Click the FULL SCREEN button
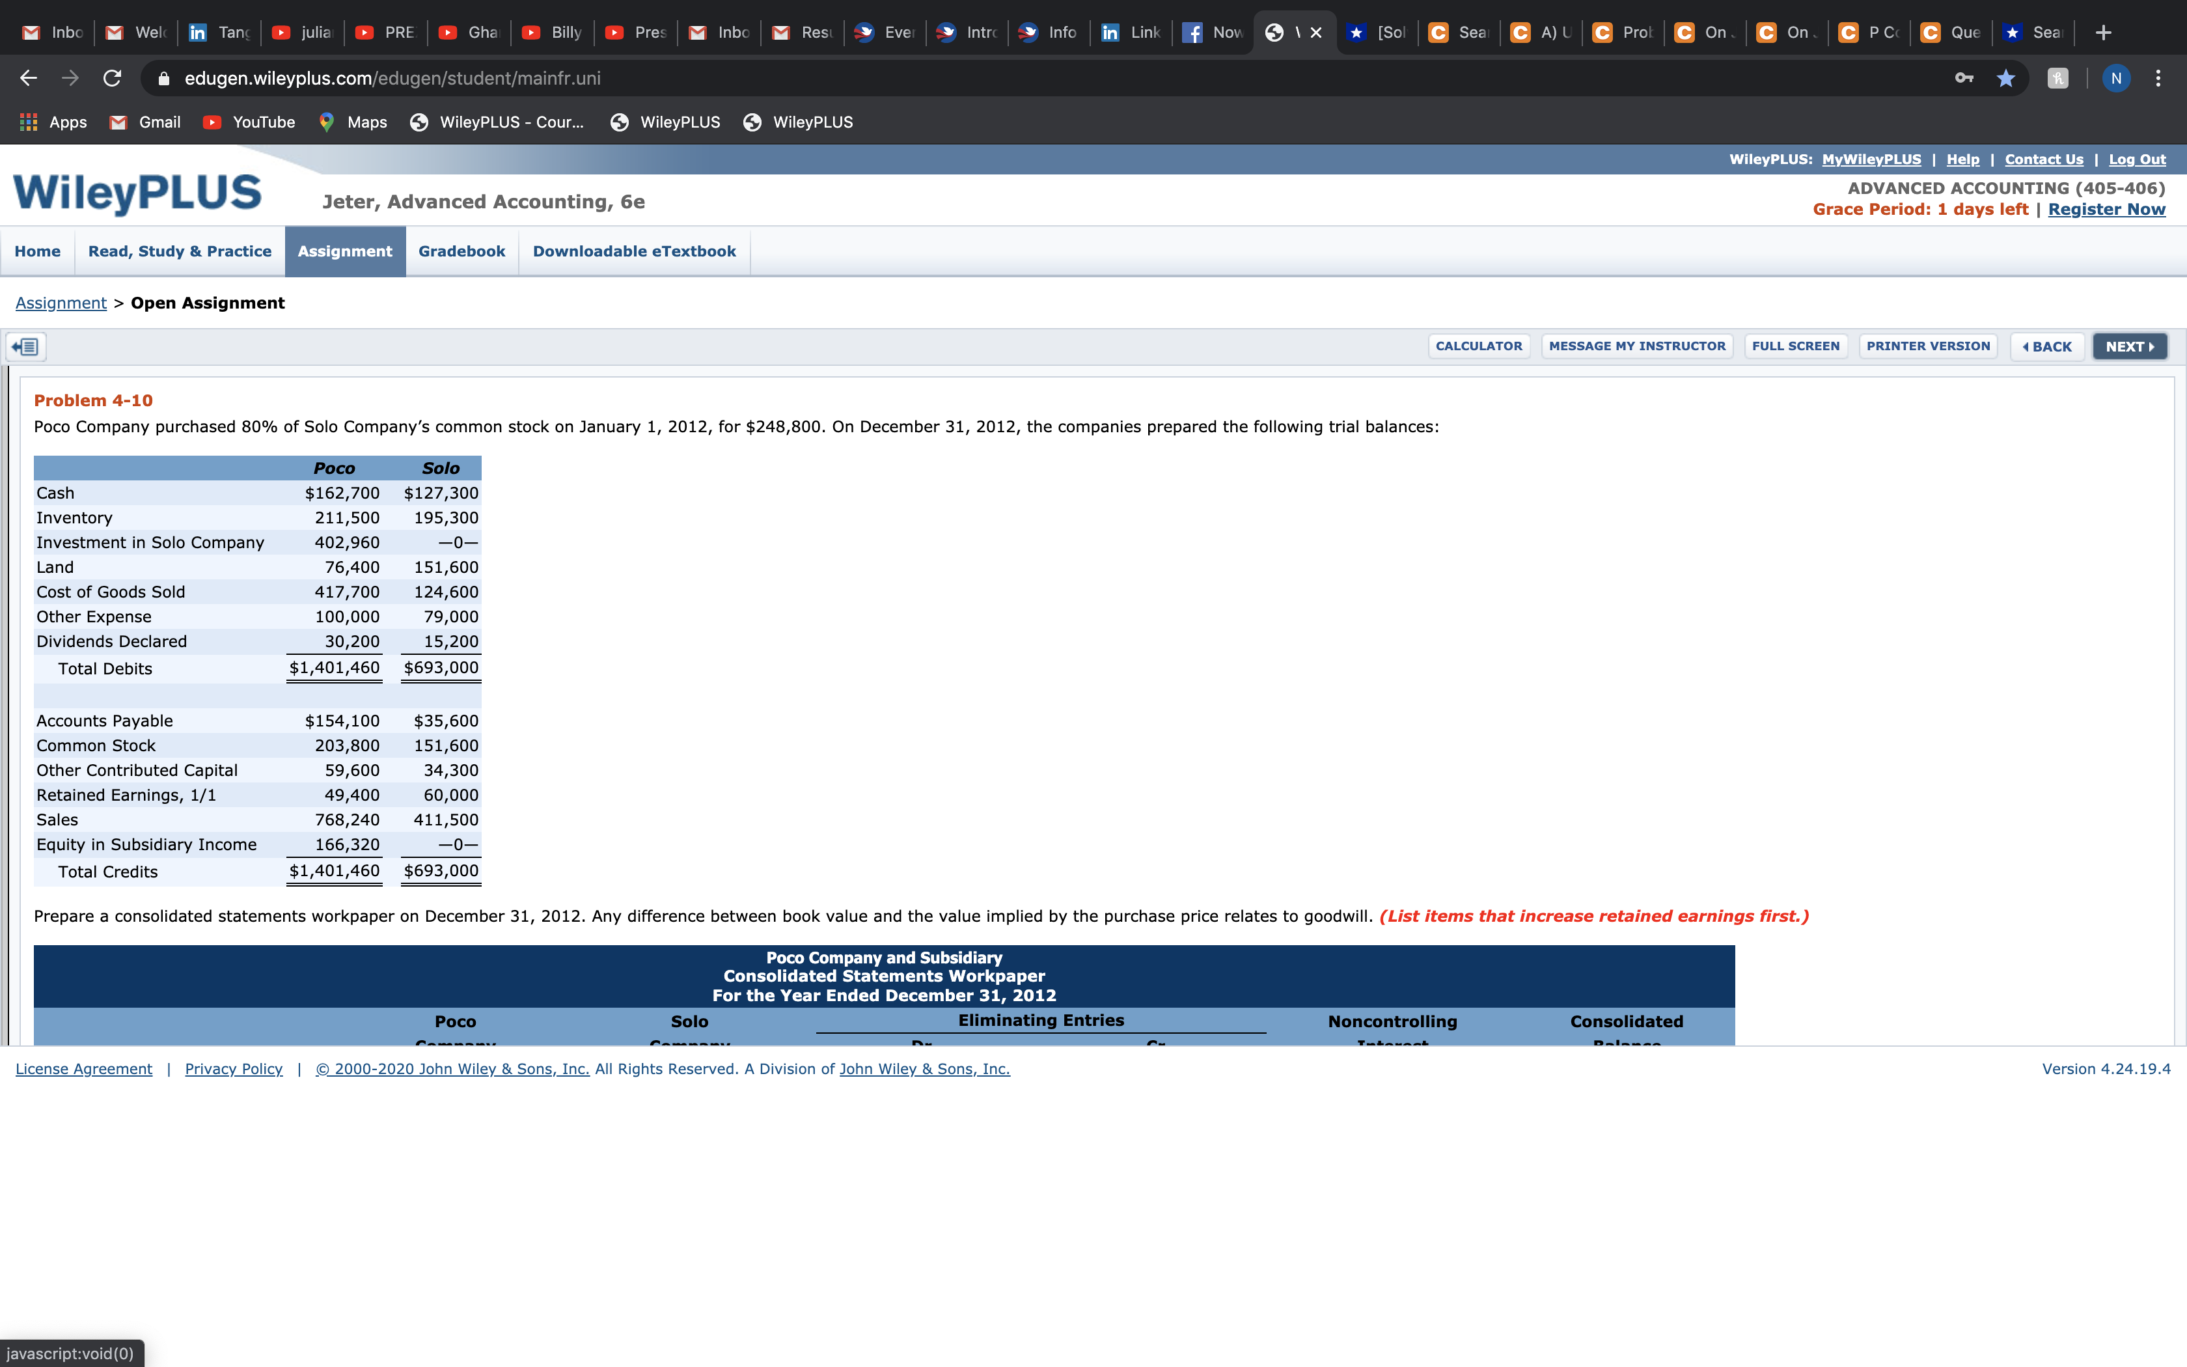This screenshot has width=2187, height=1367. coord(1795,346)
